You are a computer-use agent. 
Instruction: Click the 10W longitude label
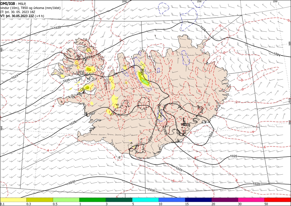pyautogui.click(x=275, y=1)
